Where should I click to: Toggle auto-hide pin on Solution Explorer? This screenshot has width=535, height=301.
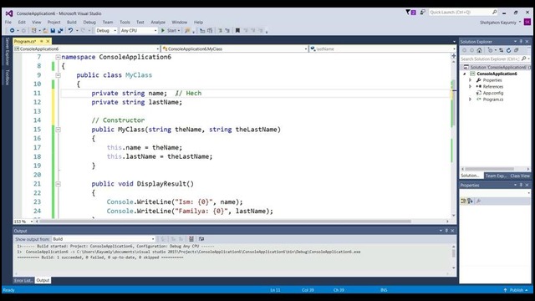(x=521, y=41)
